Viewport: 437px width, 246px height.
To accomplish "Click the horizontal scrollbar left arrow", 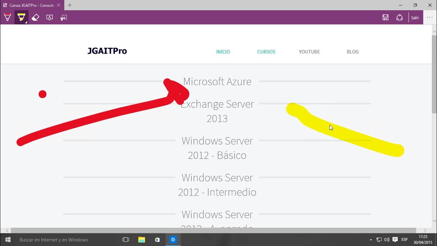I will 8,231.
